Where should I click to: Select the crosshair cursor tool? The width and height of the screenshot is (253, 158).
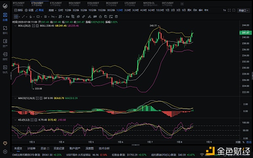[16, 16]
